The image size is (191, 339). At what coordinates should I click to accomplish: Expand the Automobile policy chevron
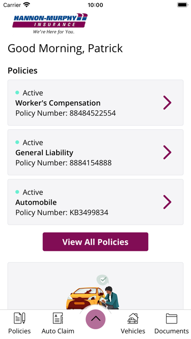[x=167, y=202]
